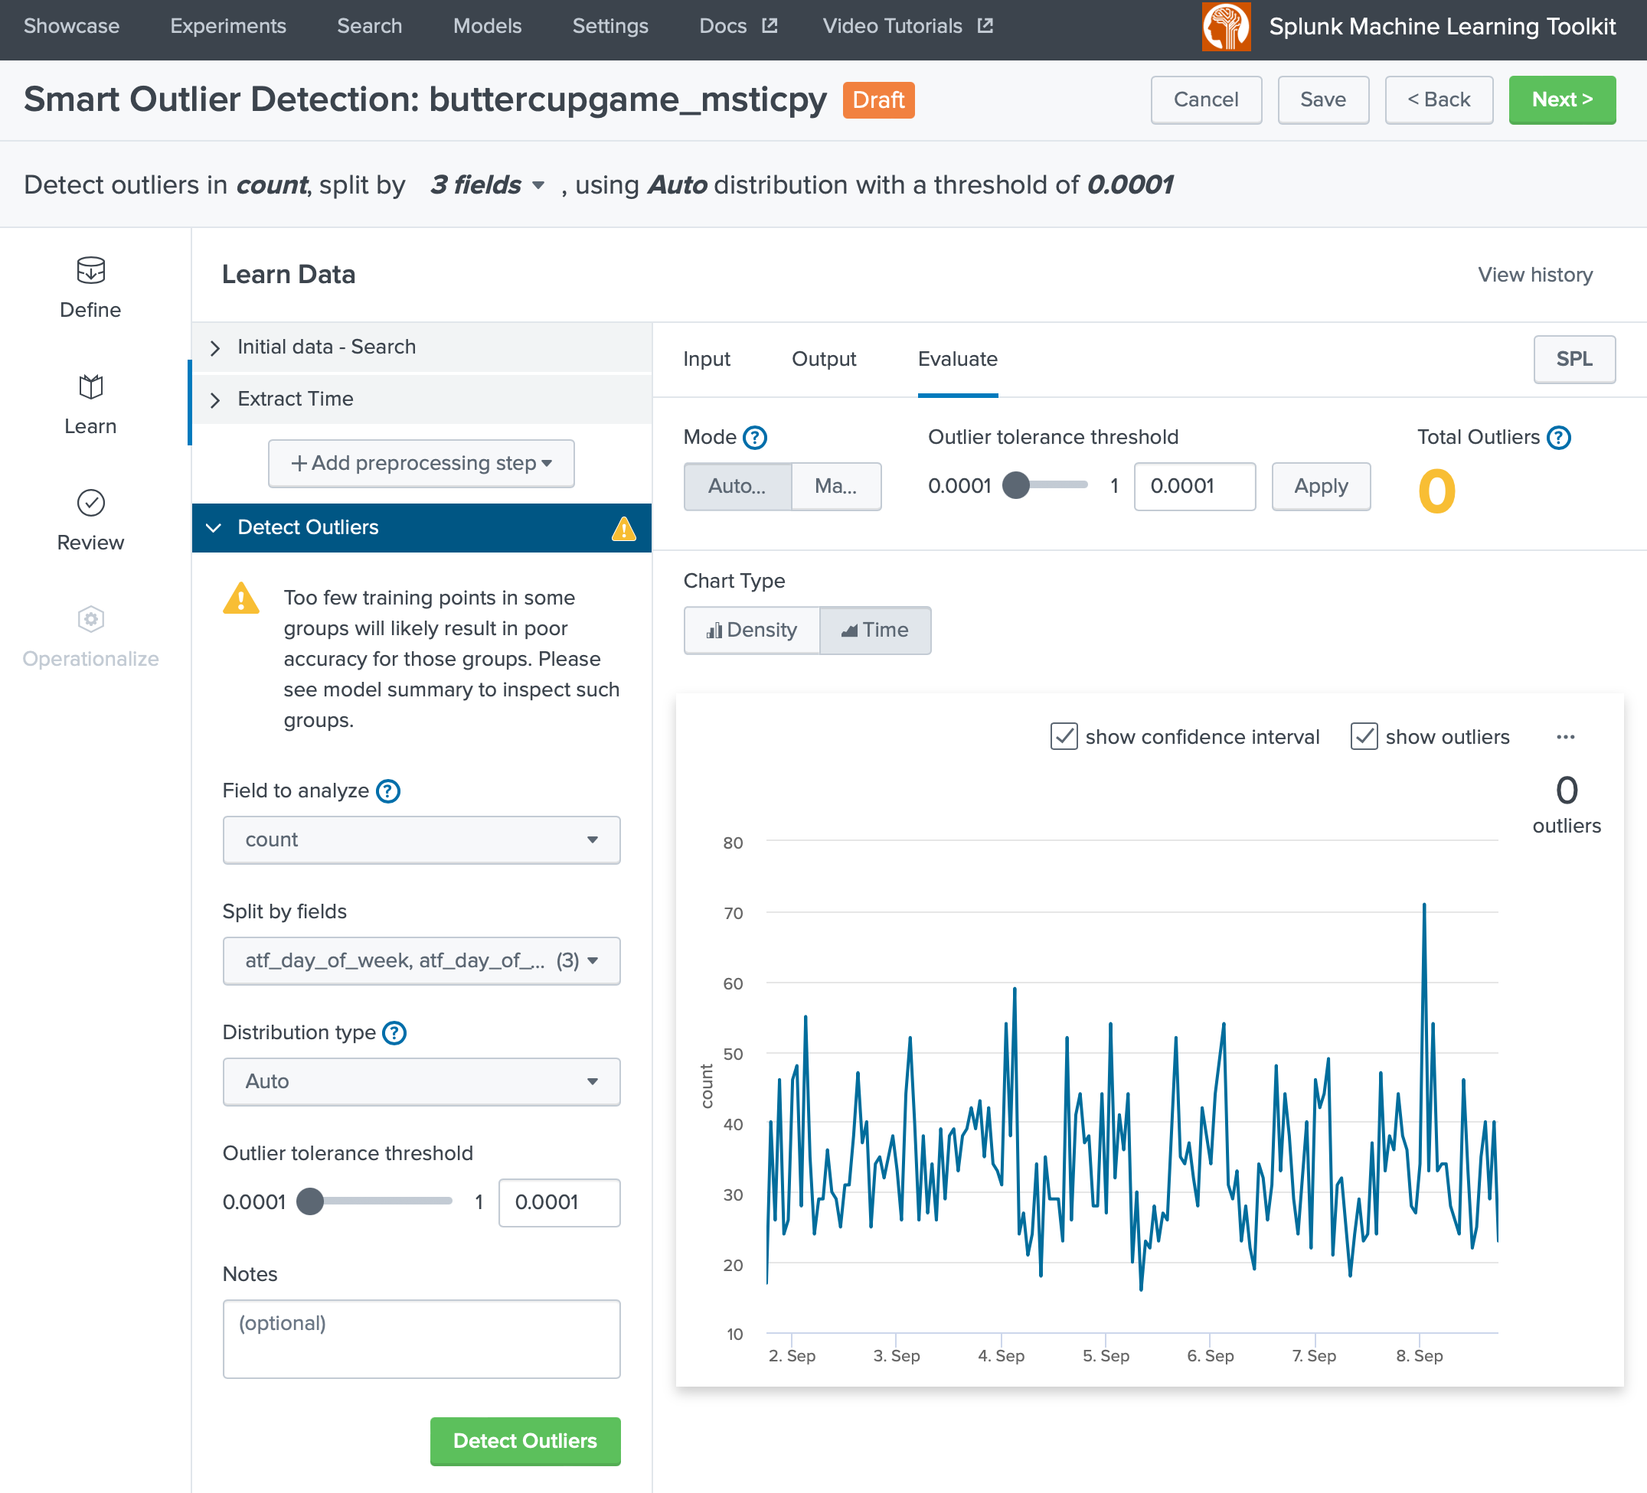Uncheck show confidence interval
This screenshot has width=1647, height=1493.
coord(1064,737)
